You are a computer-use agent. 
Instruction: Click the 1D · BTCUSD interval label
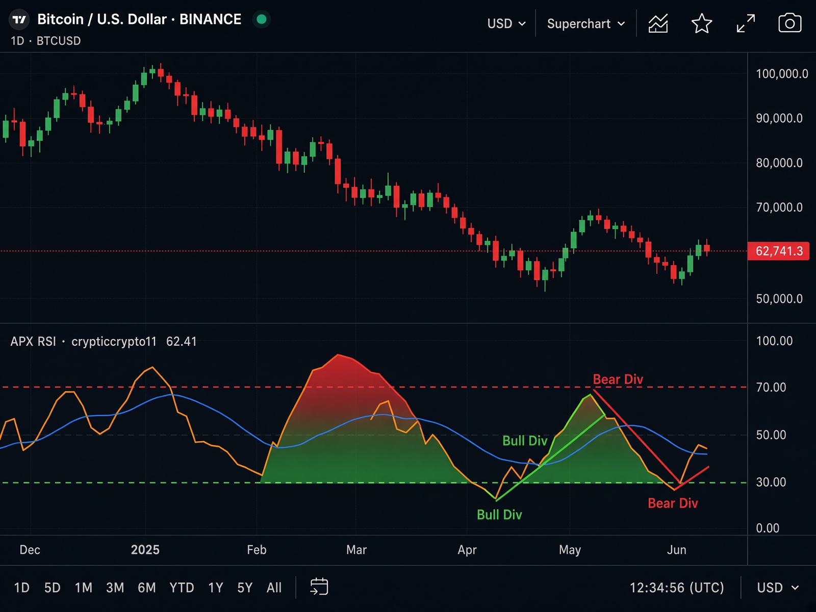46,41
